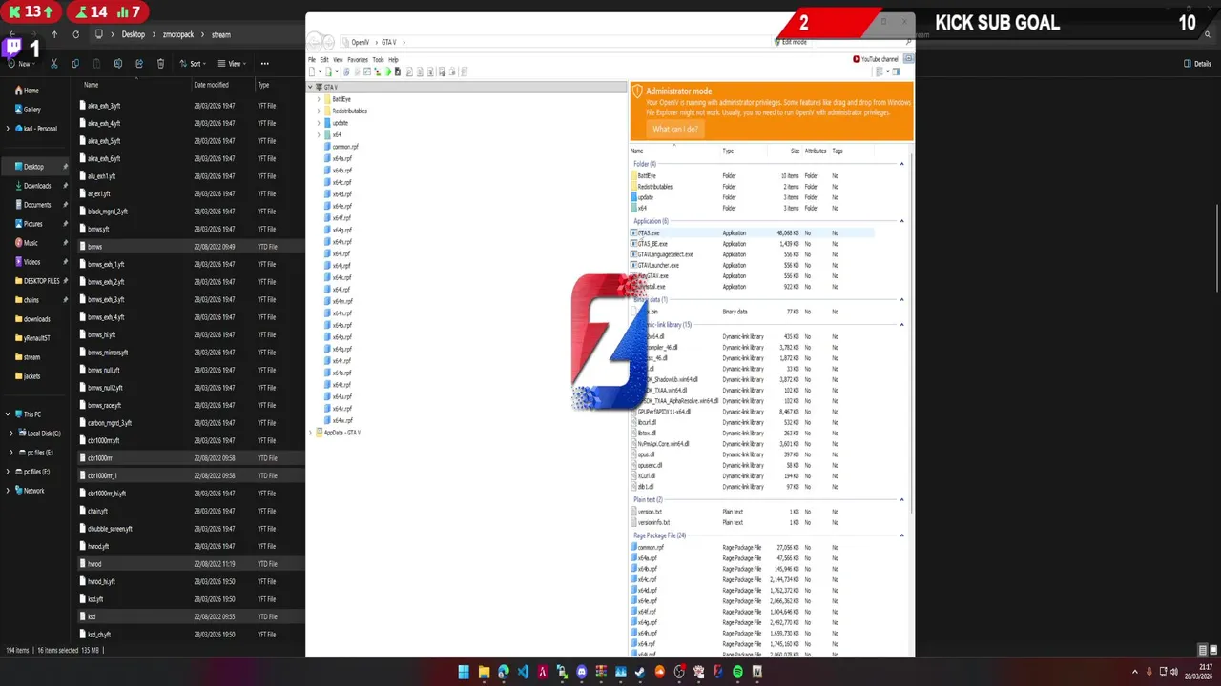Open the Help menu in OpenIV
Image resolution: width=1221 pixels, height=686 pixels.
(393, 59)
